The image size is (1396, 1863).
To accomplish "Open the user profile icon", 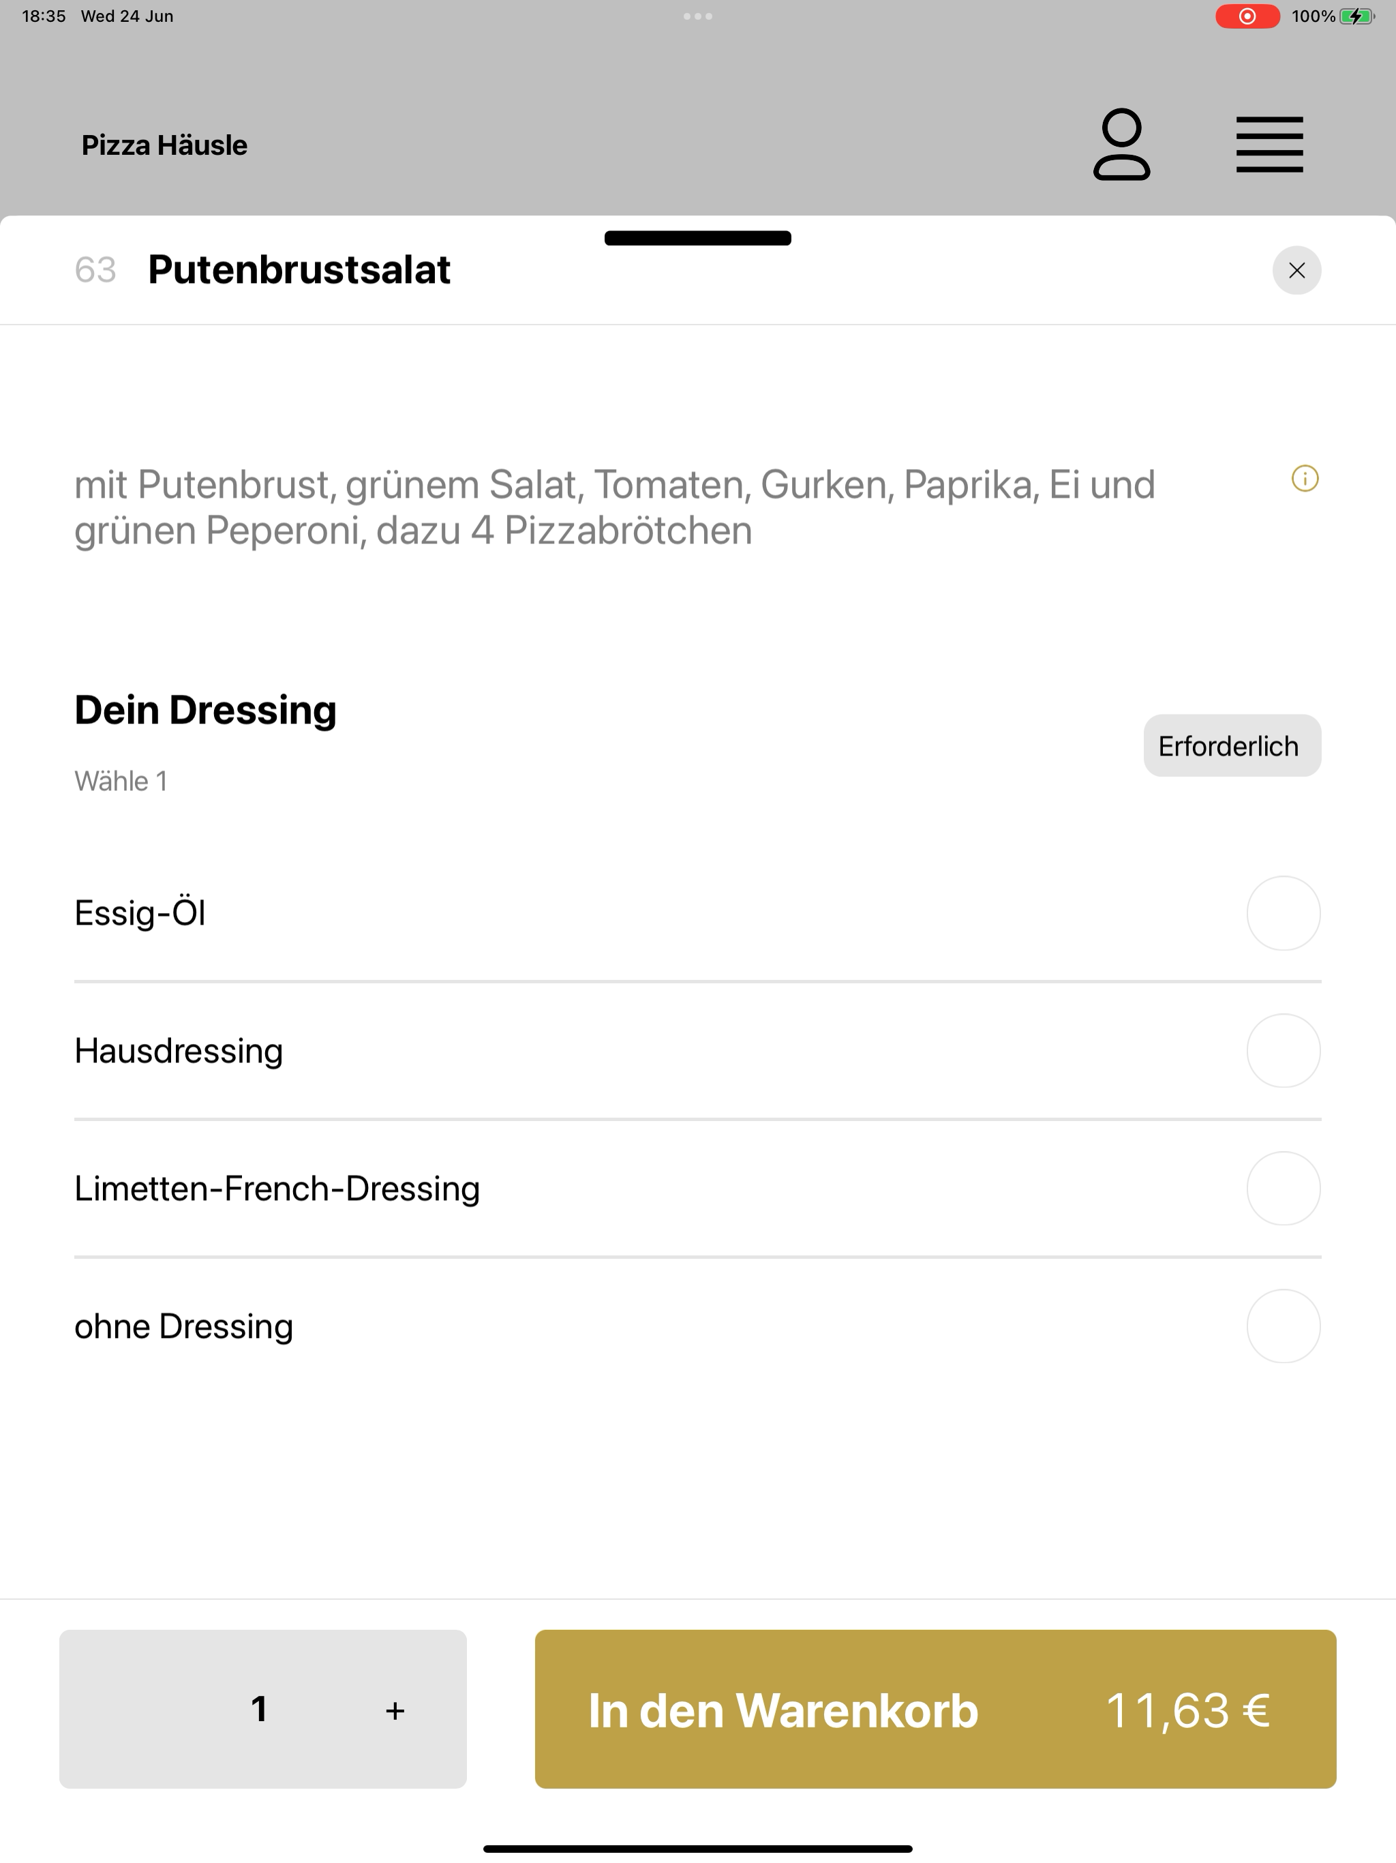I will [x=1121, y=145].
